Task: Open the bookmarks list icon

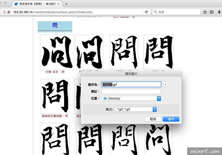Action: pos(212,12)
